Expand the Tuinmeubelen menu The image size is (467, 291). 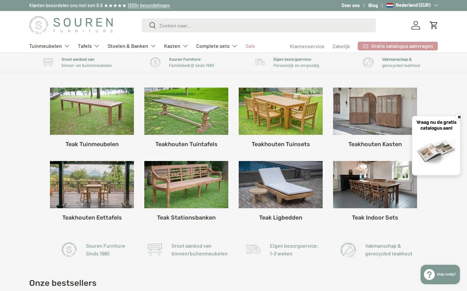tap(49, 46)
